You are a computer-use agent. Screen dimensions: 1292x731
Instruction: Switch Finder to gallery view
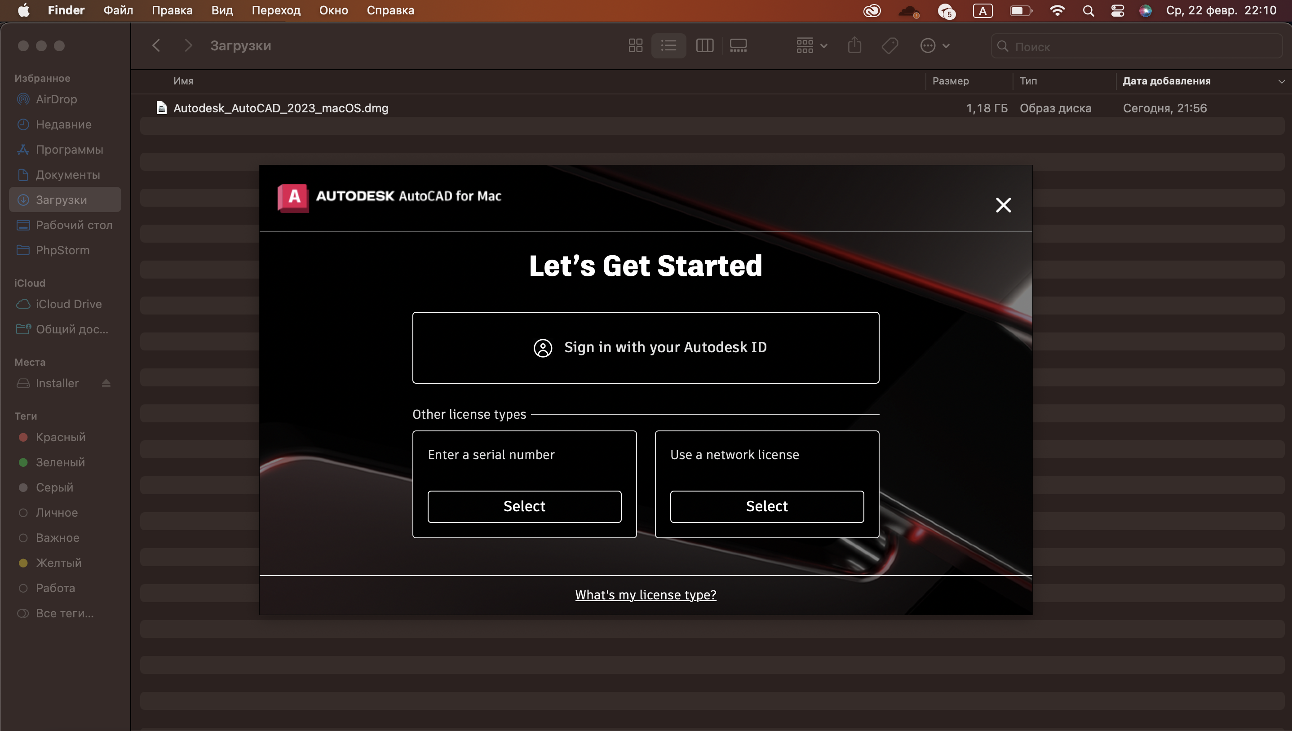[x=738, y=46]
